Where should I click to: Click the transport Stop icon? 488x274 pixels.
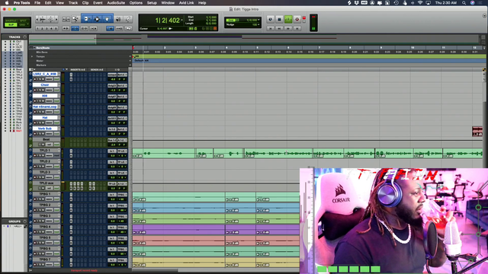point(279,20)
